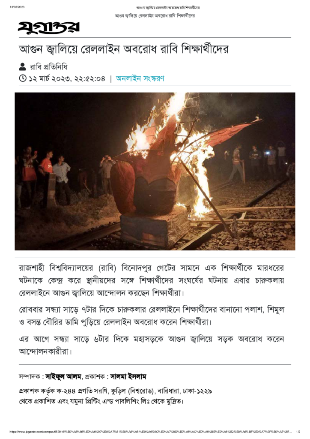Click the second paragraph starting রোববার সন্ধ্যা

[x=151, y=316]
